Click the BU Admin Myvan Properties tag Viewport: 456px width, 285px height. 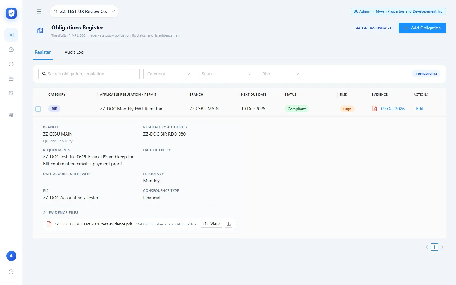(x=398, y=11)
